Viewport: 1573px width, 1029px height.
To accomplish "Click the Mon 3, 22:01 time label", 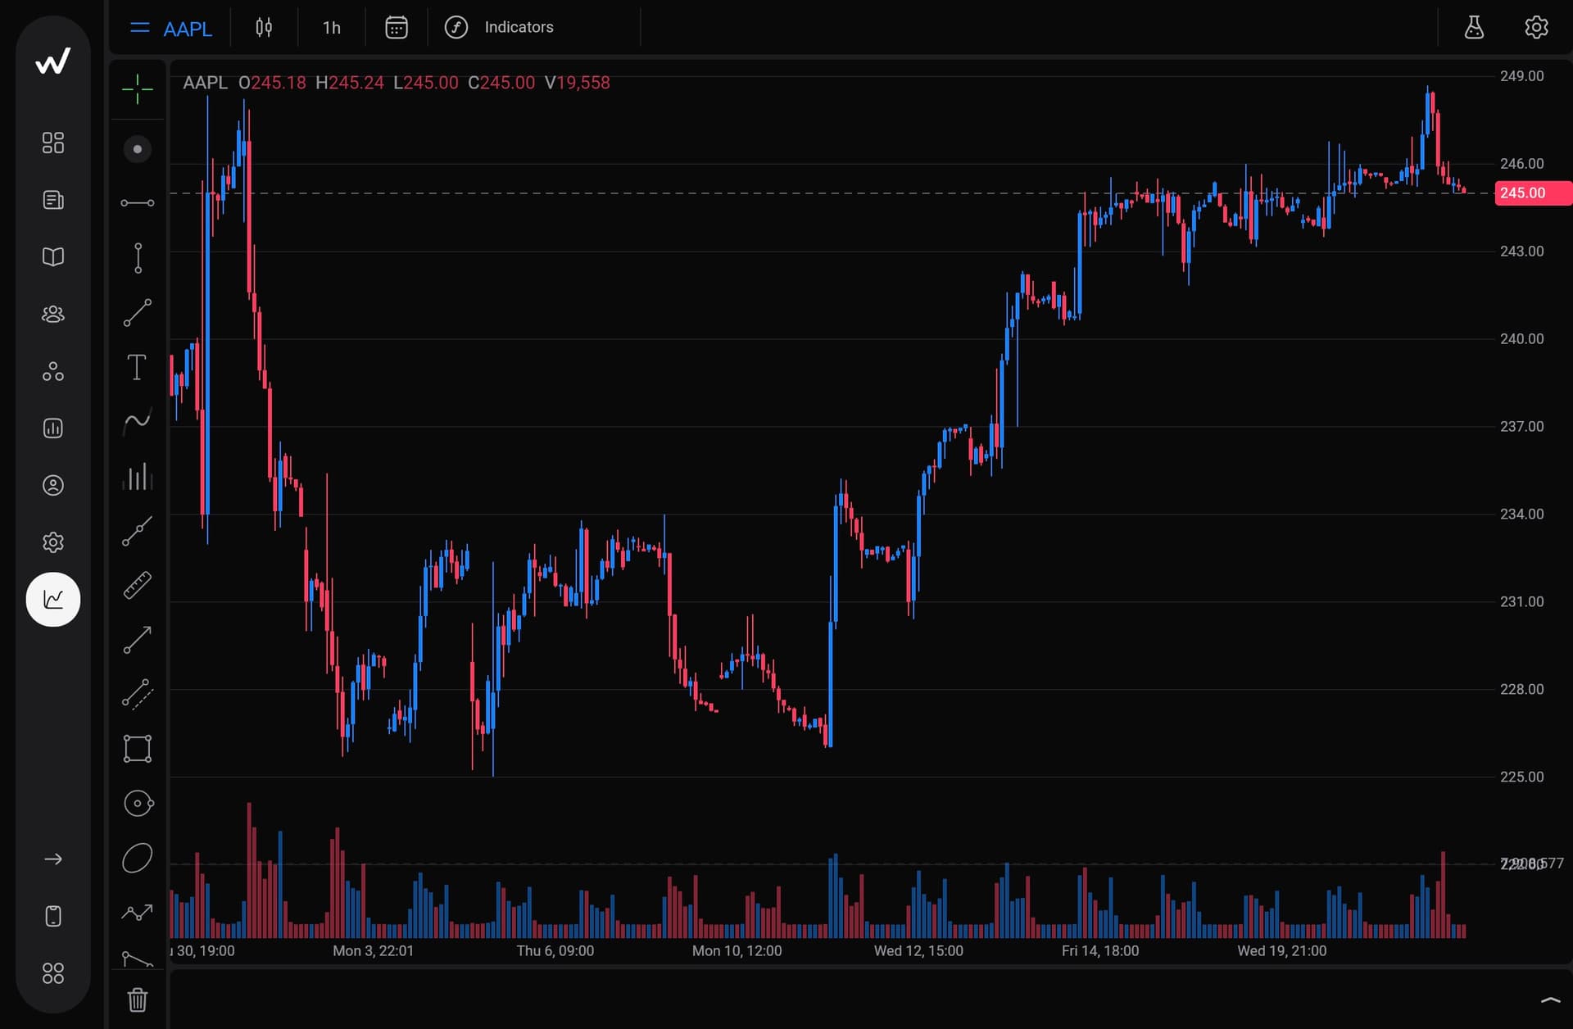I will click(x=374, y=951).
